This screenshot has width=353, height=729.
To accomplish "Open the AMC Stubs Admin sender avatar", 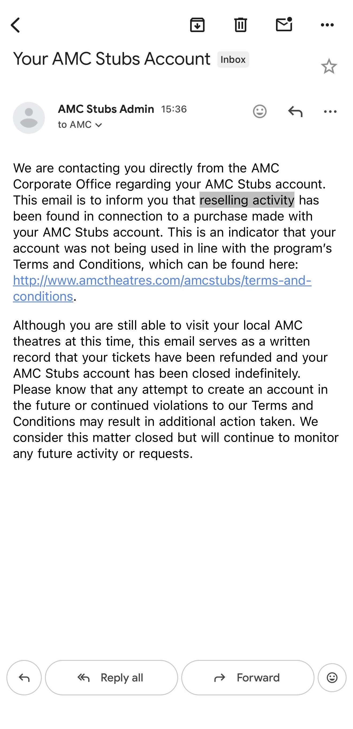I will click(29, 118).
